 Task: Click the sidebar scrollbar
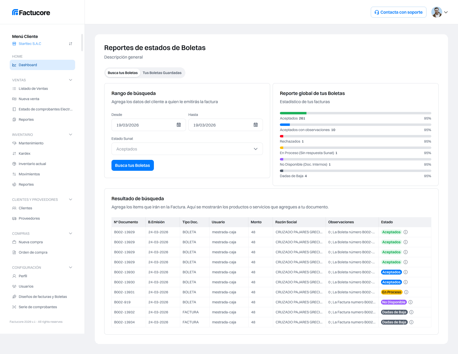[82, 42]
